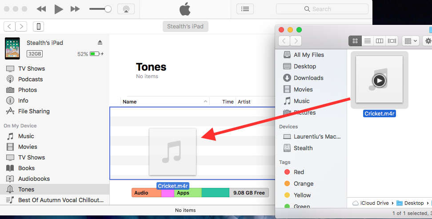Click the Play button in iTunes
The width and height of the screenshot is (432, 219).
pyautogui.click(x=58, y=9)
